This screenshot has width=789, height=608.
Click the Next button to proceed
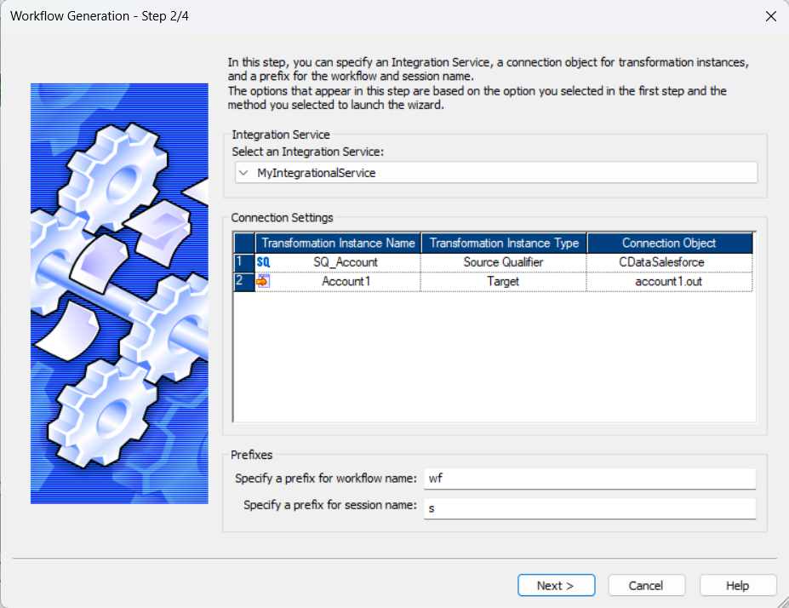556,585
